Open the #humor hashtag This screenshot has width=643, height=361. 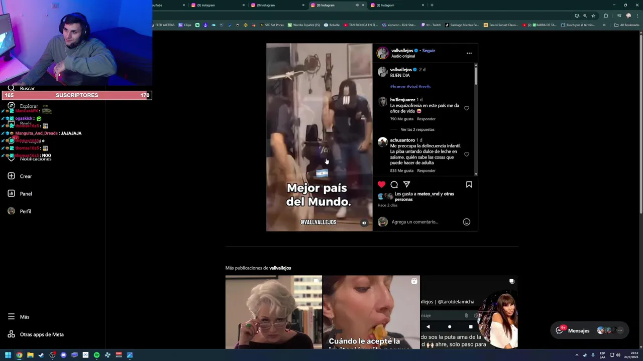pos(398,87)
